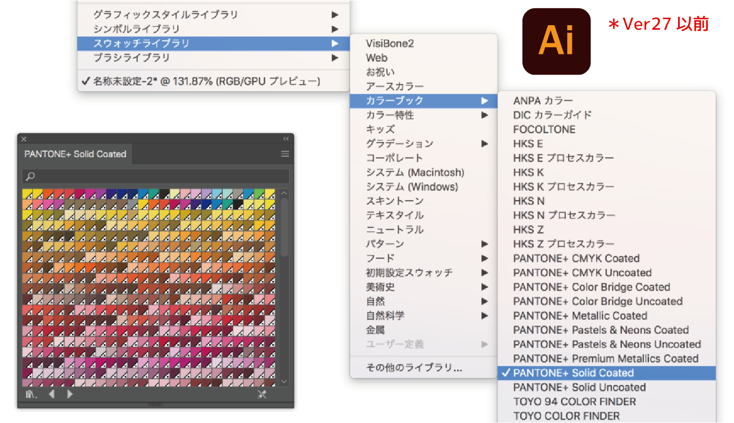Choose キッズ swatch library
Image resolution: width=734 pixels, height=423 pixels.
tap(424, 130)
